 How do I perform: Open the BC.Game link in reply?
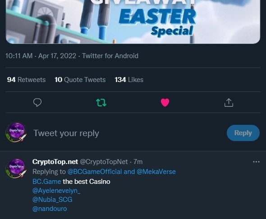pyautogui.click(x=46, y=182)
